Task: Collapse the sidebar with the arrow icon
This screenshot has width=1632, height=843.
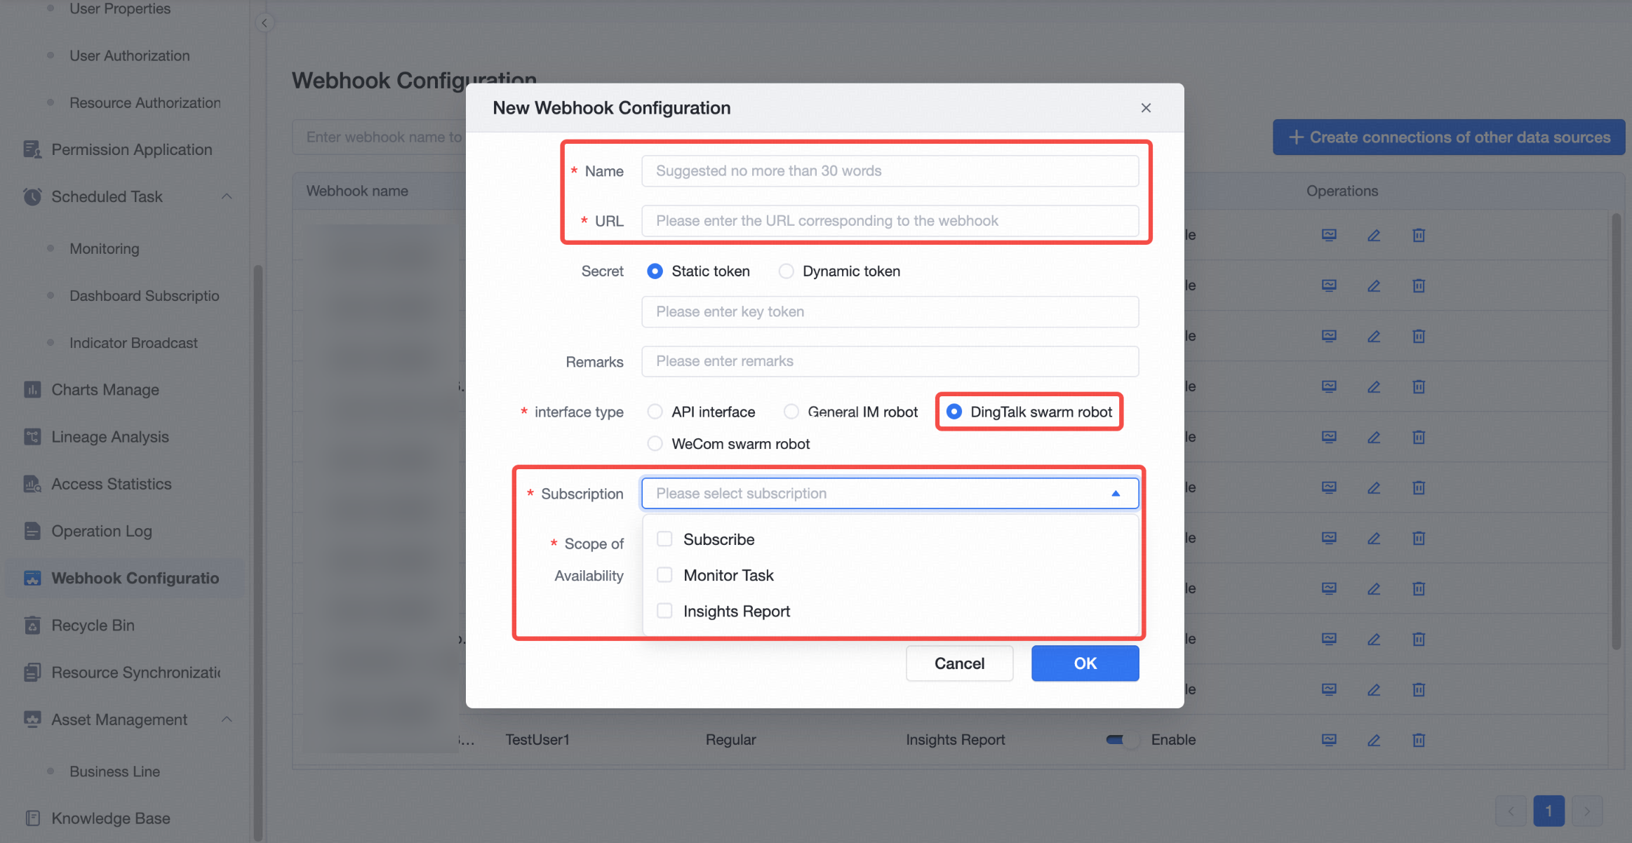Action: [265, 22]
